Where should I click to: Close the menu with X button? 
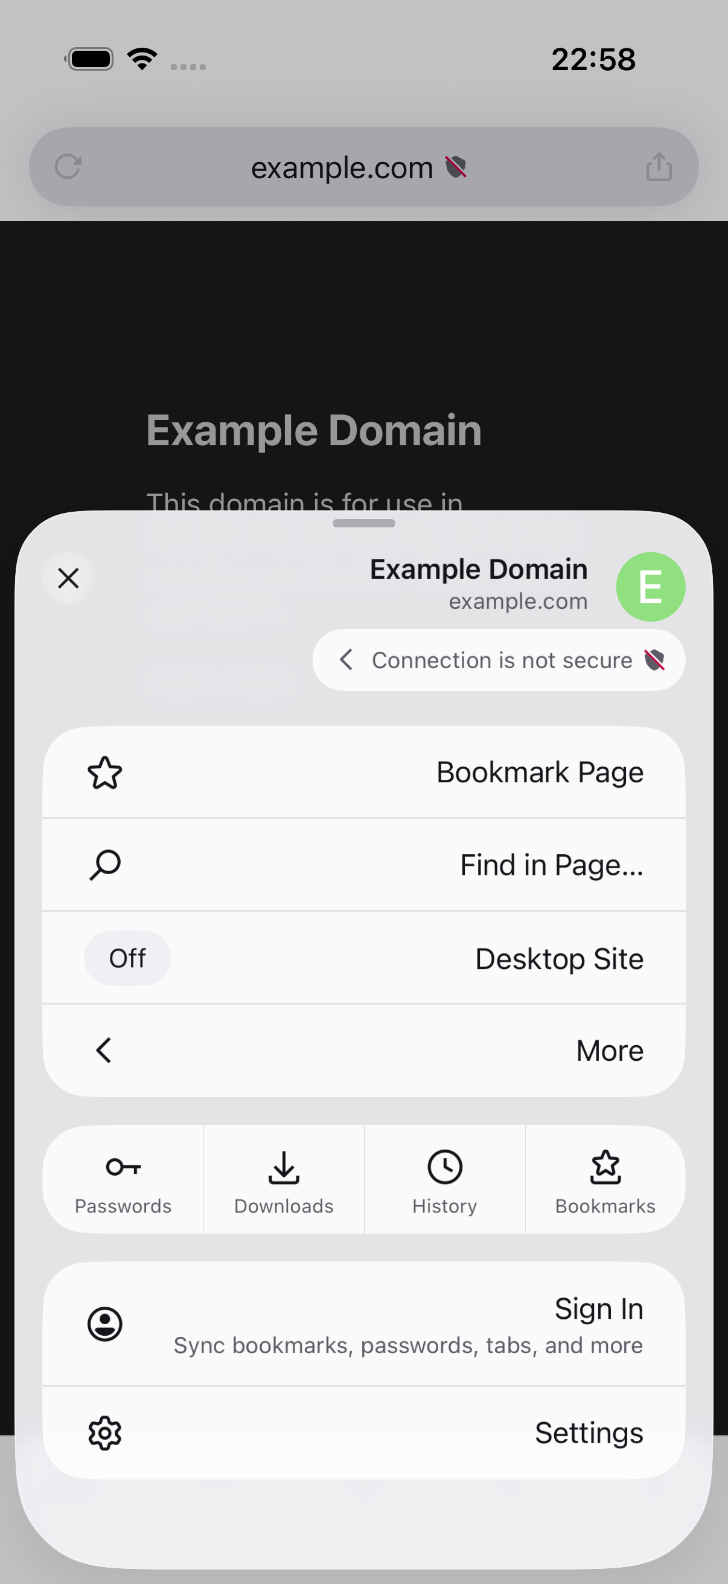pyautogui.click(x=68, y=578)
